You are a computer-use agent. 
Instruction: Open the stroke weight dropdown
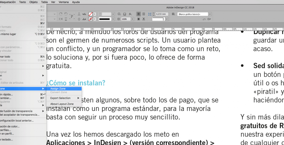(113, 14)
